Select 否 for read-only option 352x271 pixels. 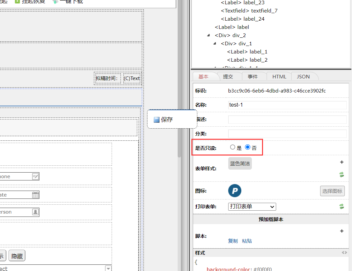point(248,147)
